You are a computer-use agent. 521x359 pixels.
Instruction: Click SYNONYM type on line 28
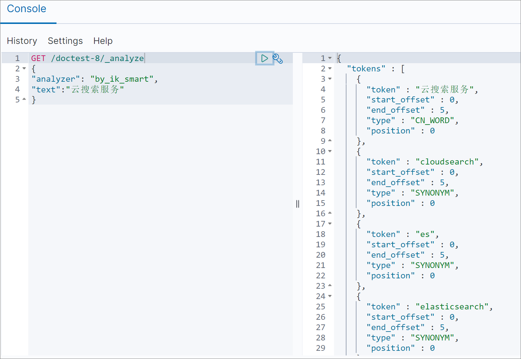click(x=432, y=338)
